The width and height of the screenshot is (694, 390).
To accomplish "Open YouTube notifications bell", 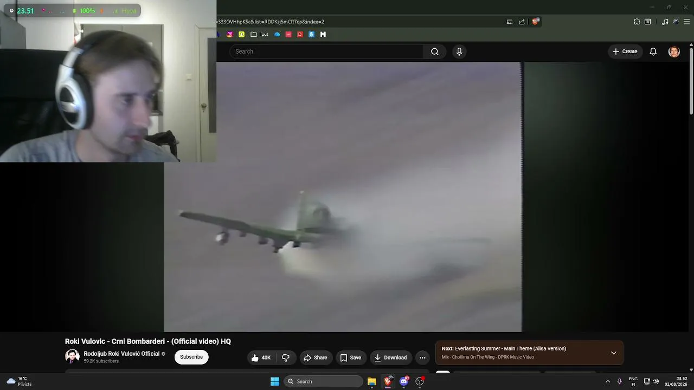I will [x=653, y=51].
